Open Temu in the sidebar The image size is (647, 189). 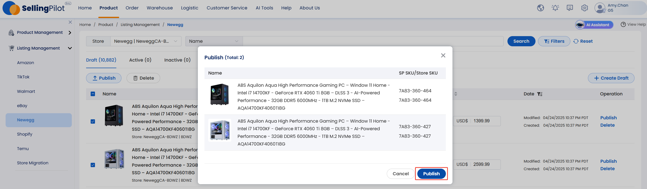(23, 149)
